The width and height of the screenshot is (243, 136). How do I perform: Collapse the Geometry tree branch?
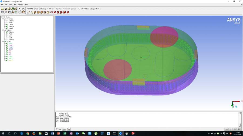pyautogui.click(x=3, y=19)
